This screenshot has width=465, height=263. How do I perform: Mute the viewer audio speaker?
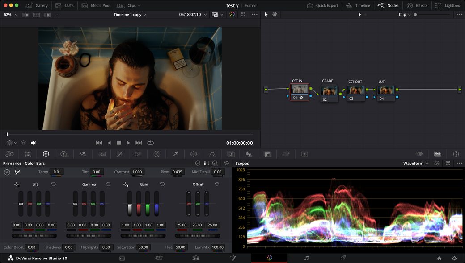point(34,143)
